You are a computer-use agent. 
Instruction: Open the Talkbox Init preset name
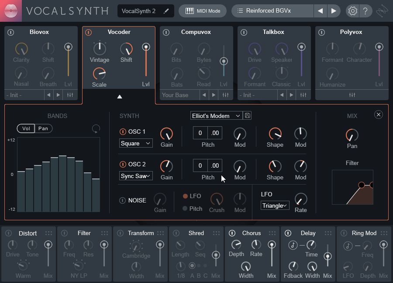pyautogui.click(x=257, y=95)
